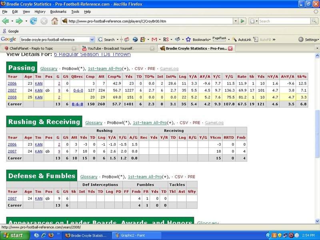Screen dimensions: 320x240
Task: Close the YouTube tab
Action: [152, 48]
